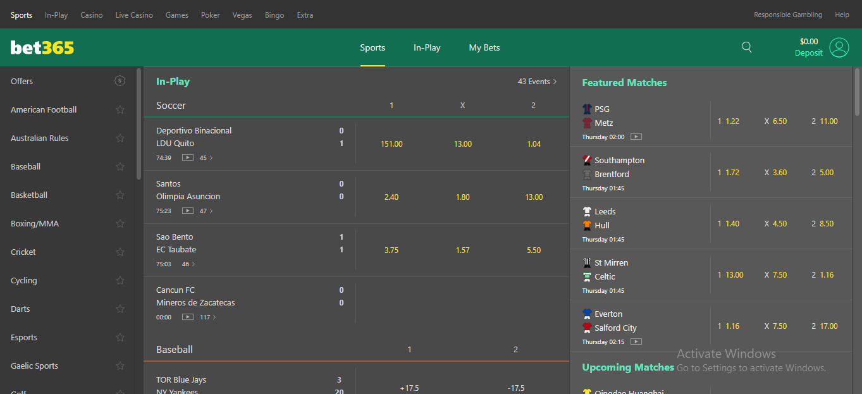Click the bet365 logo
The height and width of the screenshot is (394, 862).
[x=42, y=47]
